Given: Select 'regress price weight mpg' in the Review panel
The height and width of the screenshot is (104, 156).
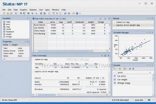Looking at the screenshot, I should click(x=128, y=25).
